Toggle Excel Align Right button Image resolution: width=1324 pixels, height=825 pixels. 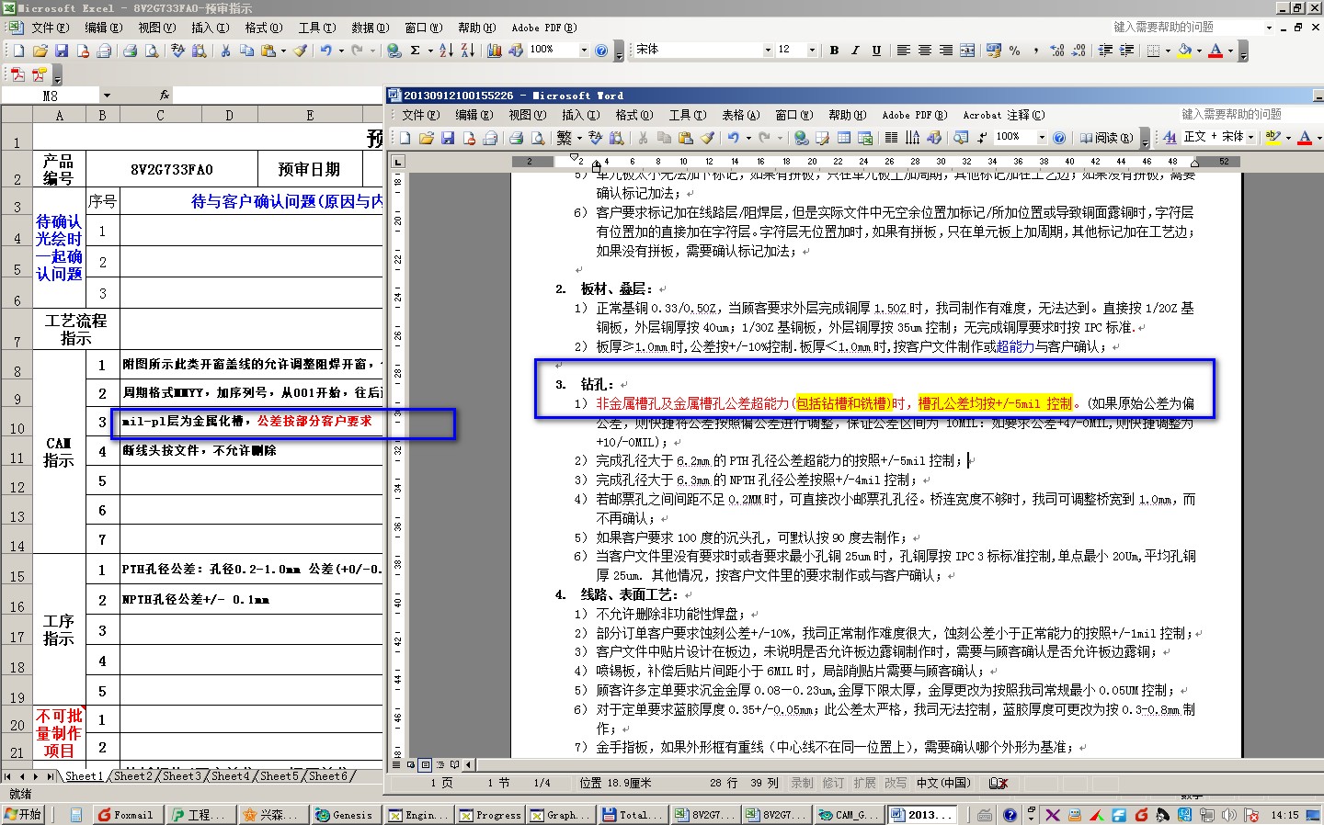tap(946, 51)
